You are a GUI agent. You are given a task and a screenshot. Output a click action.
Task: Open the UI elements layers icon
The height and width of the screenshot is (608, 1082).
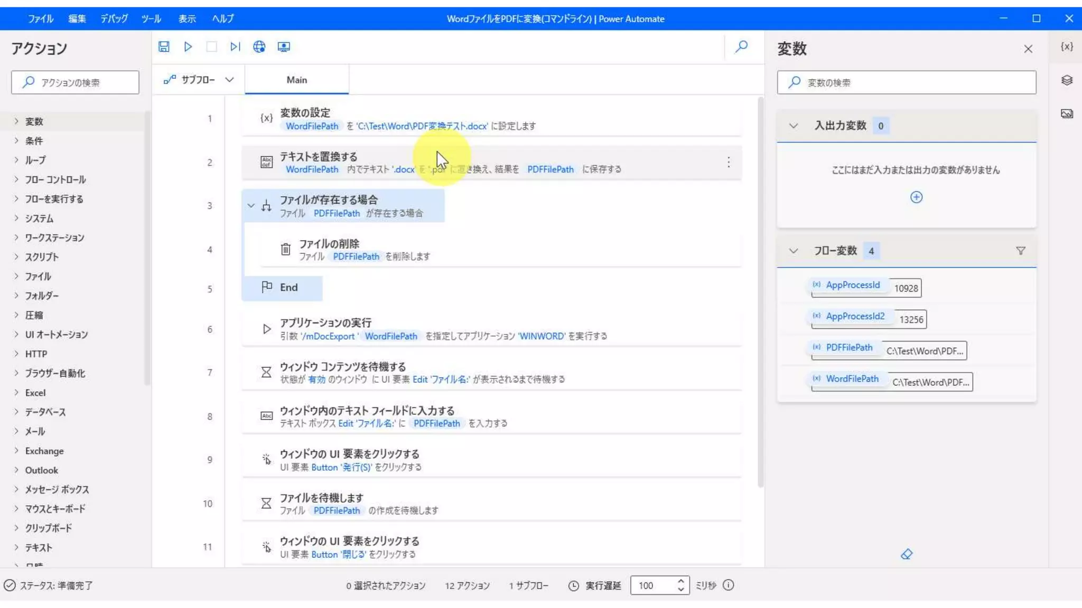pyautogui.click(x=1067, y=80)
